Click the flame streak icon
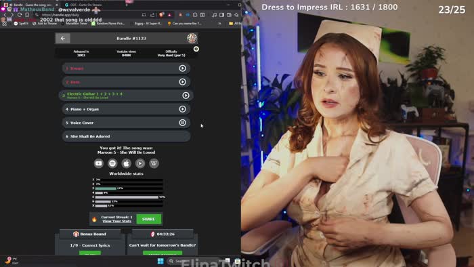Screen dimensions: 474x267 pos(94,219)
